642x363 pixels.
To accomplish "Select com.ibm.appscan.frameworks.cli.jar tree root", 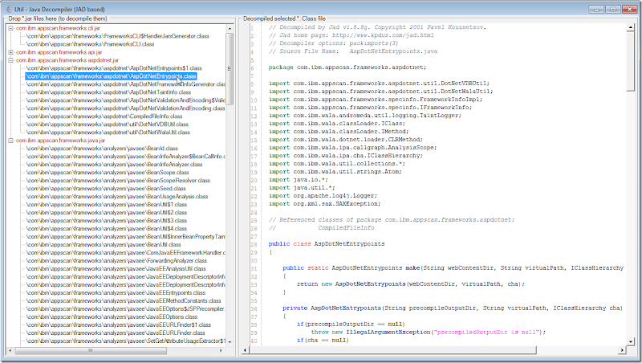I will (x=58, y=28).
